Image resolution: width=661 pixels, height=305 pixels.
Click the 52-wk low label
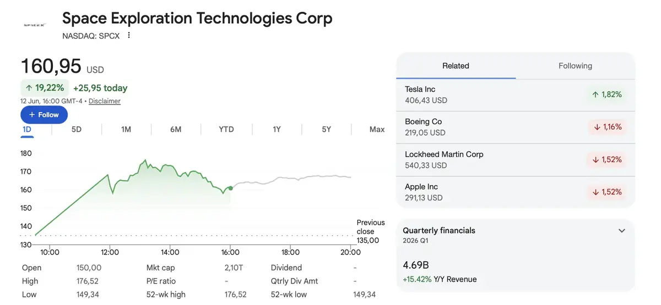pyautogui.click(x=290, y=295)
